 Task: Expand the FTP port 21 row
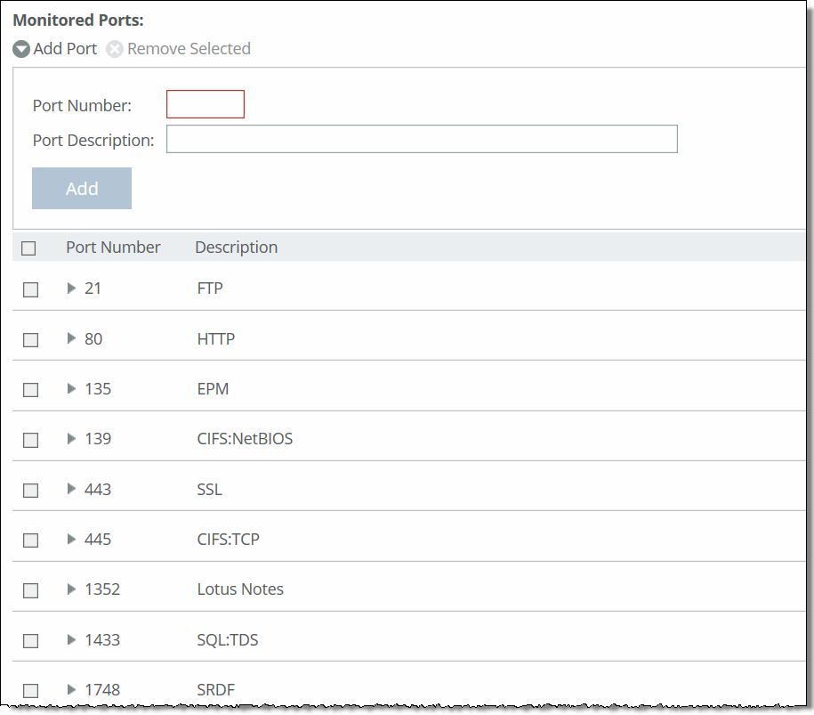pos(70,289)
